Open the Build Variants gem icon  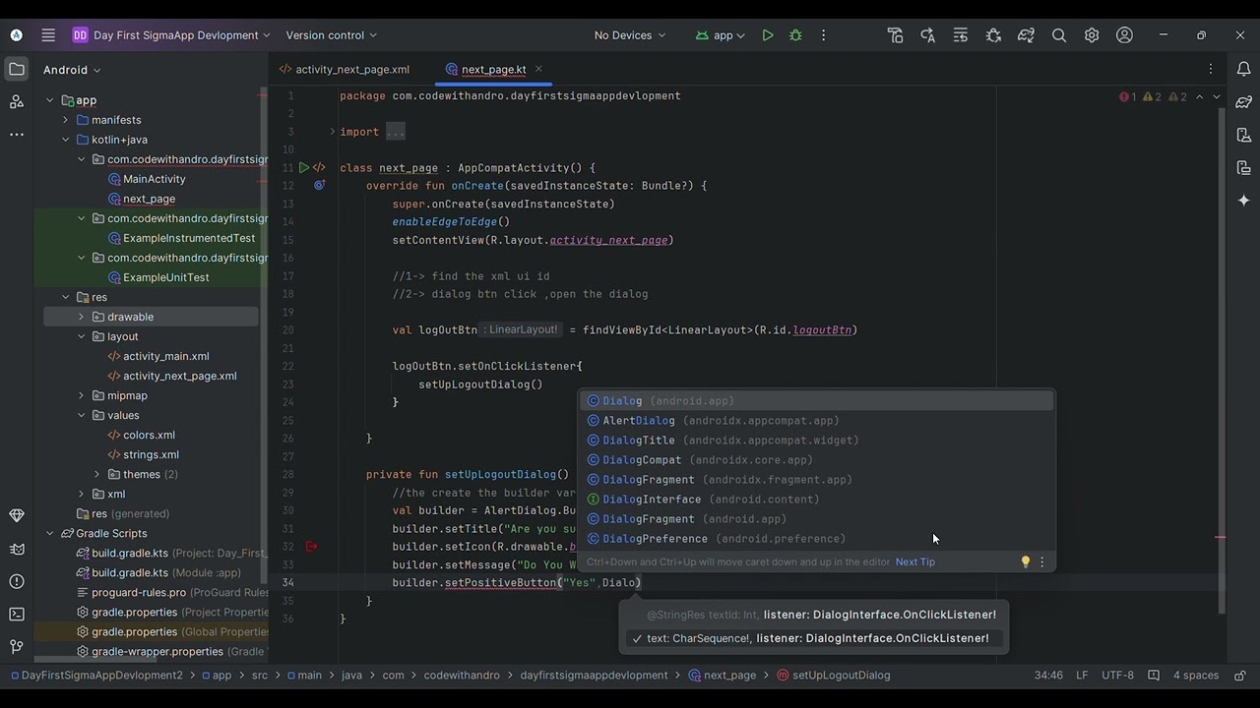17,515
